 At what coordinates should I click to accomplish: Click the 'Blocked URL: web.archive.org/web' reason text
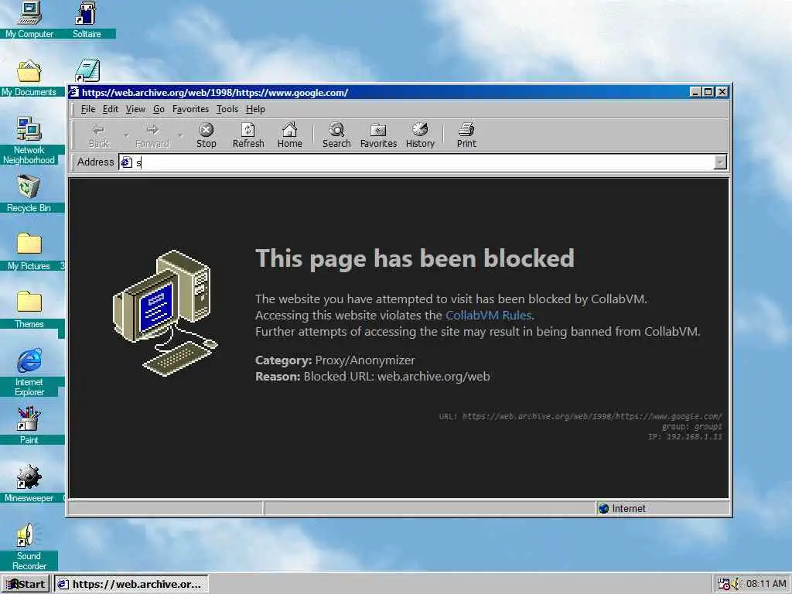(397, 377)
